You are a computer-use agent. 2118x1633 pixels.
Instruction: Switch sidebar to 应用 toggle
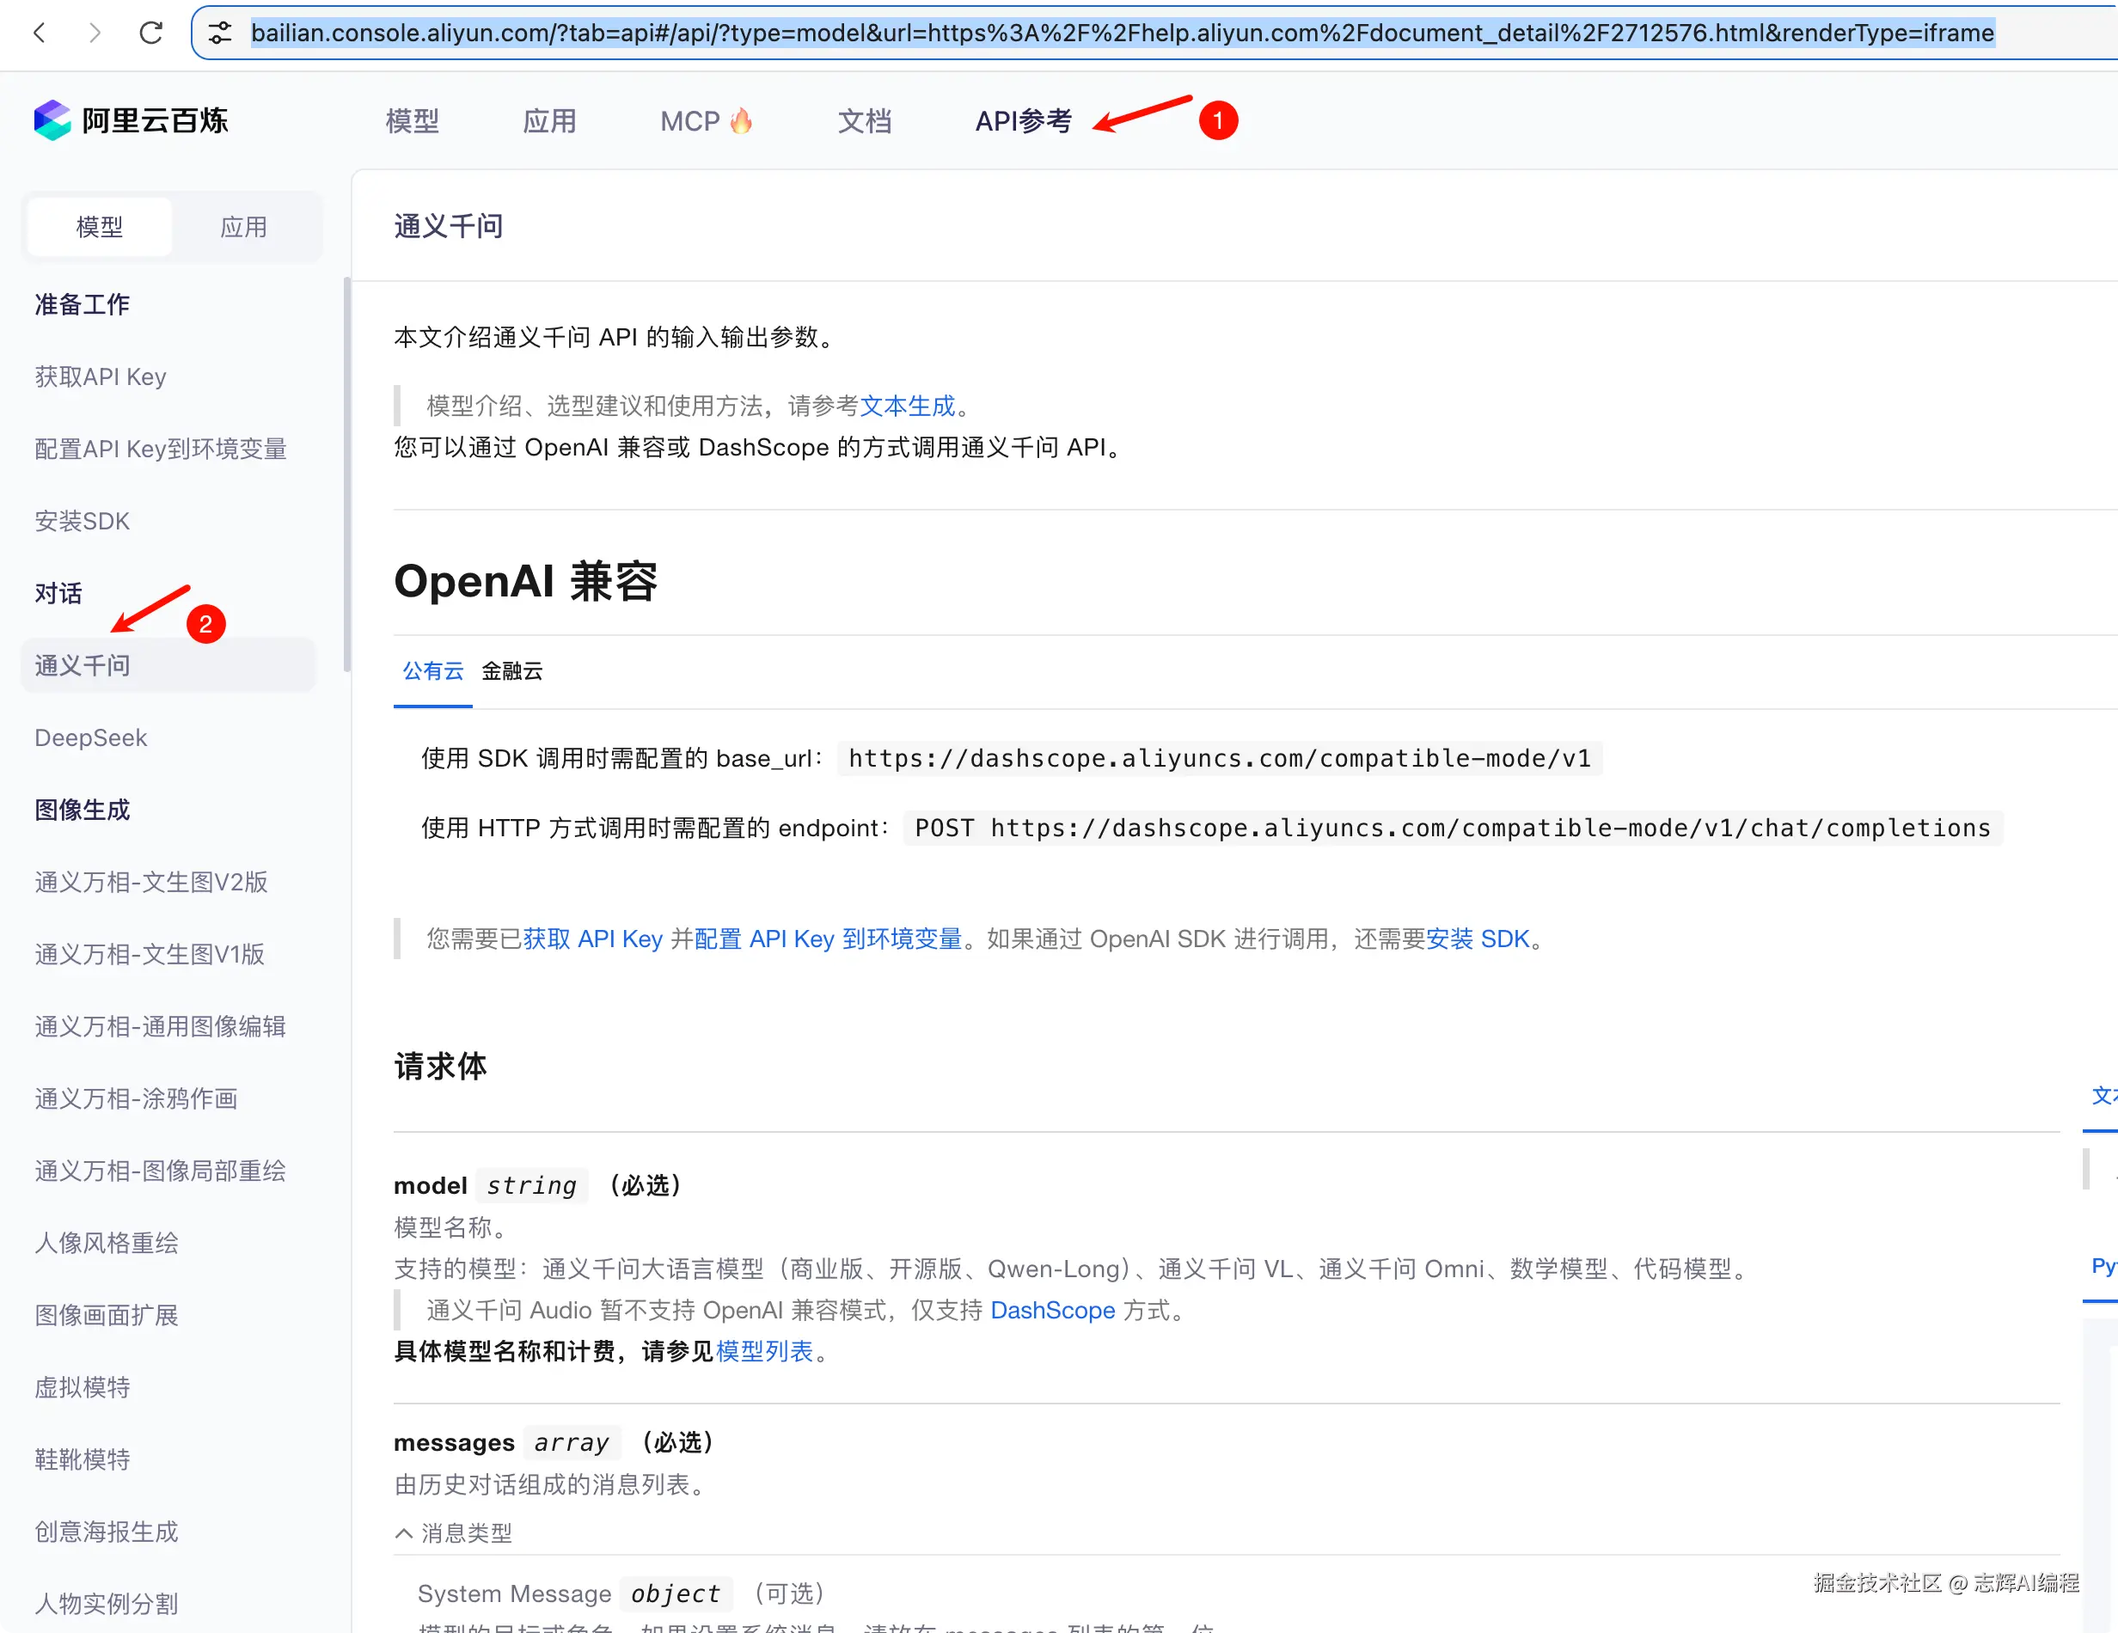[x=243, y=227]
